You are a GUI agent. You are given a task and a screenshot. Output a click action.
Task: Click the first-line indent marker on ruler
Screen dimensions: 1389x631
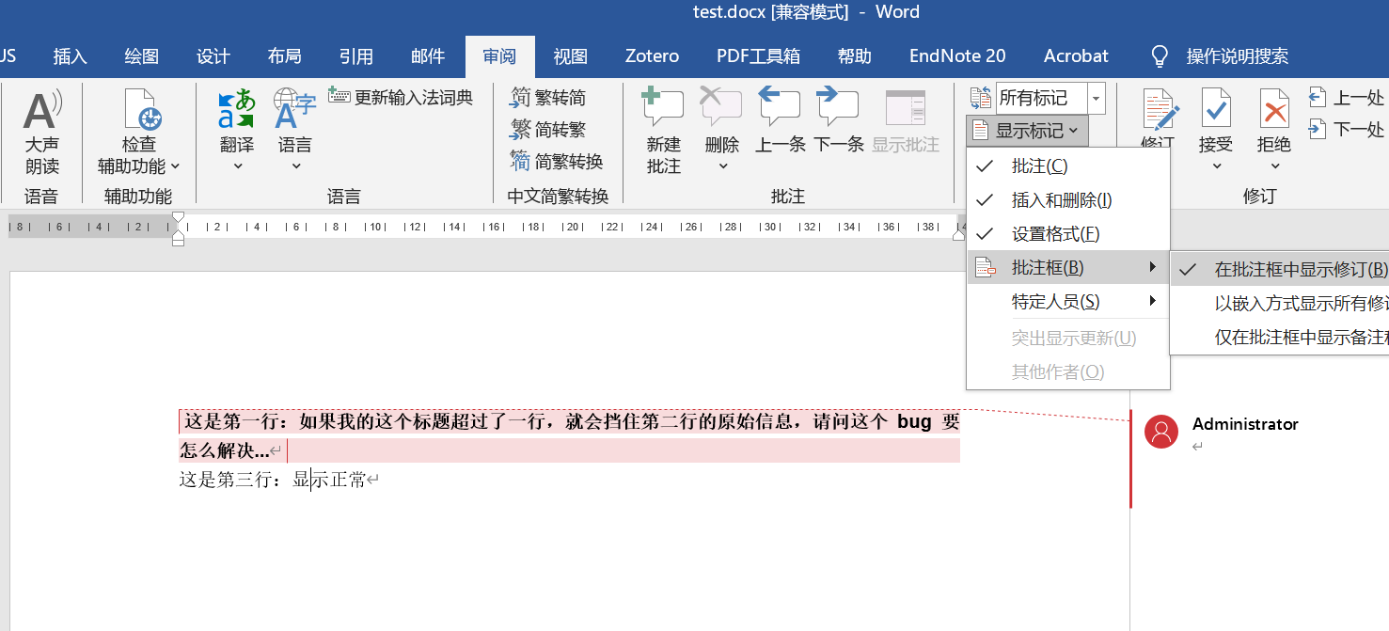178,219
